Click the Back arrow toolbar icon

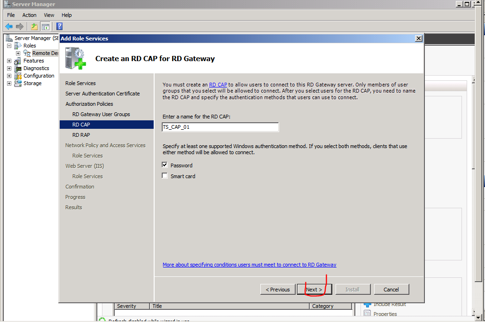point(9,27)
